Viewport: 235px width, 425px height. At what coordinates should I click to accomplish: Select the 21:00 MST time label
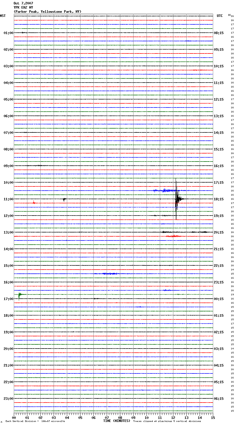click(9, 365)
